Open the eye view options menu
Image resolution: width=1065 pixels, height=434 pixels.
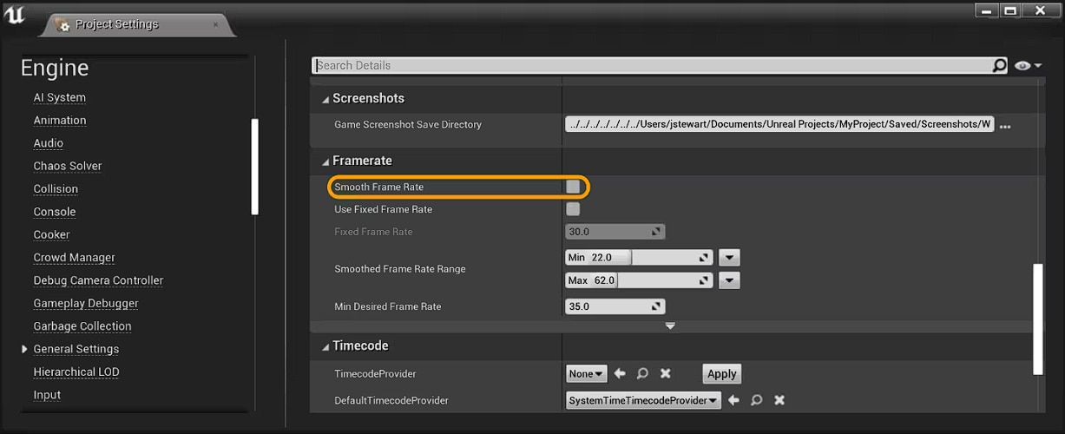[x=1027, y=66]
